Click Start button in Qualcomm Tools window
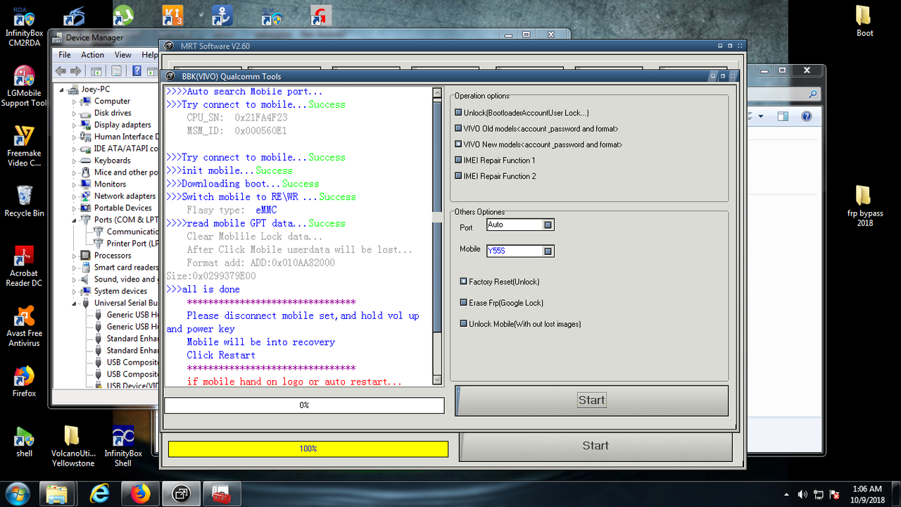The image size is (901, 507). (591, 400)
